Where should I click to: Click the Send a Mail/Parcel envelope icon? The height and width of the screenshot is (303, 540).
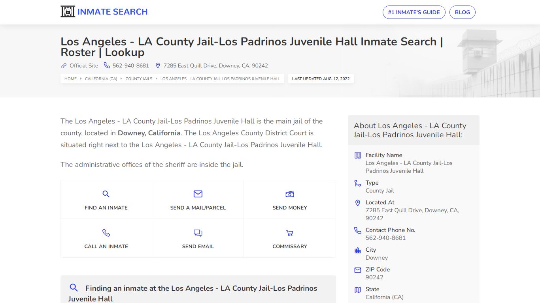coord(198,194)
